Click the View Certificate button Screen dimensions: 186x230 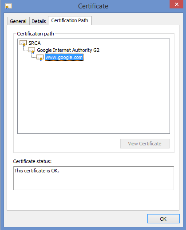pyautogui.click(x=145, y=144)
